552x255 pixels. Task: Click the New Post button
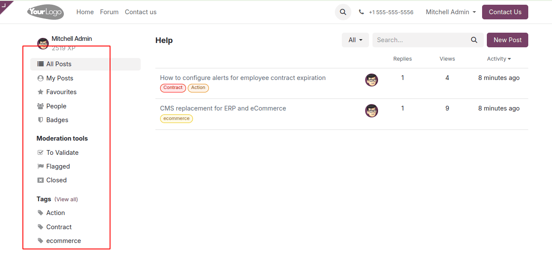tap(507, 40)
